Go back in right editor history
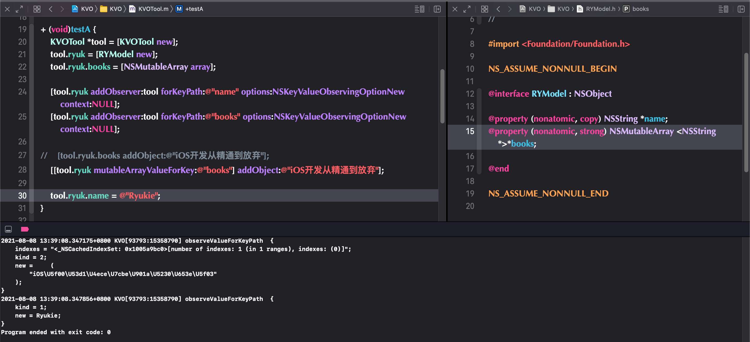 click(498, 9)
